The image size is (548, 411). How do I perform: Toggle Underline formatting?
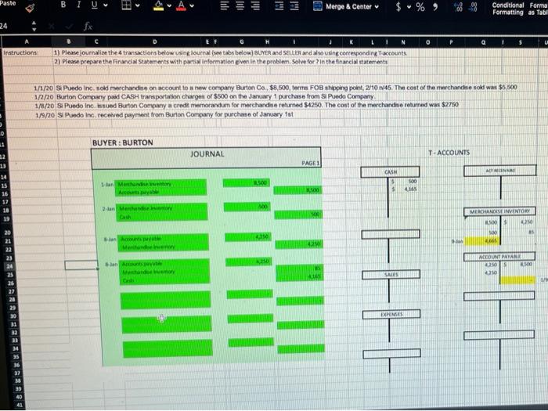pyautogui.click(x=95, y=5)
